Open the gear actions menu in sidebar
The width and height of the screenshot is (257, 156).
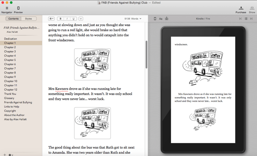(x=11, y=155)
